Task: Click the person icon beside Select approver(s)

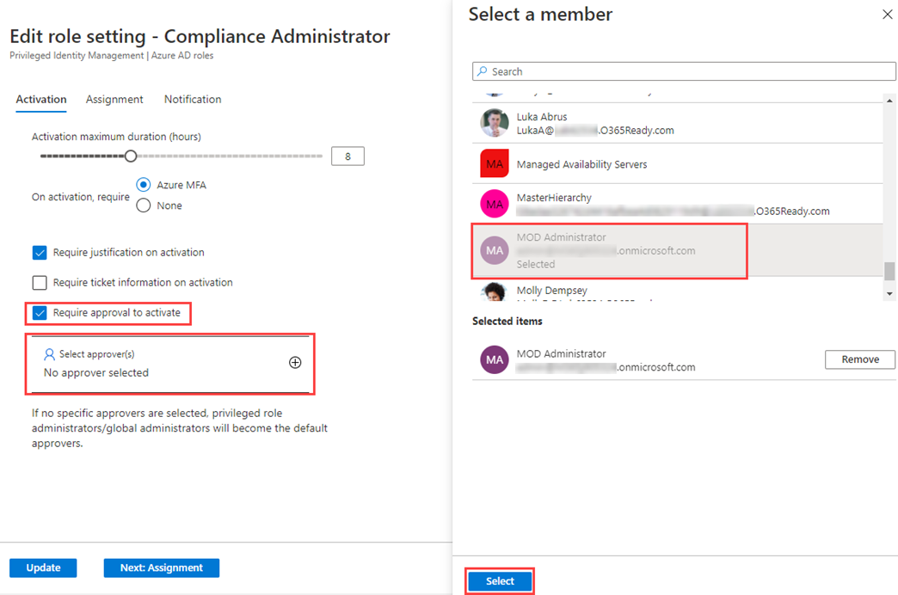Action: pyautogui.click(x=48, y=353)
